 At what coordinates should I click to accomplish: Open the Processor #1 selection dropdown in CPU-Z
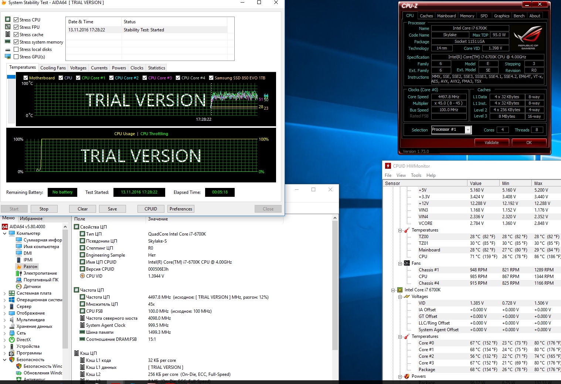tap(468, 130)
